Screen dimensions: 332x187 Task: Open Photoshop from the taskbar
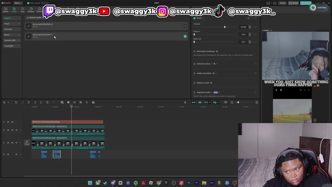pos(189,183)
